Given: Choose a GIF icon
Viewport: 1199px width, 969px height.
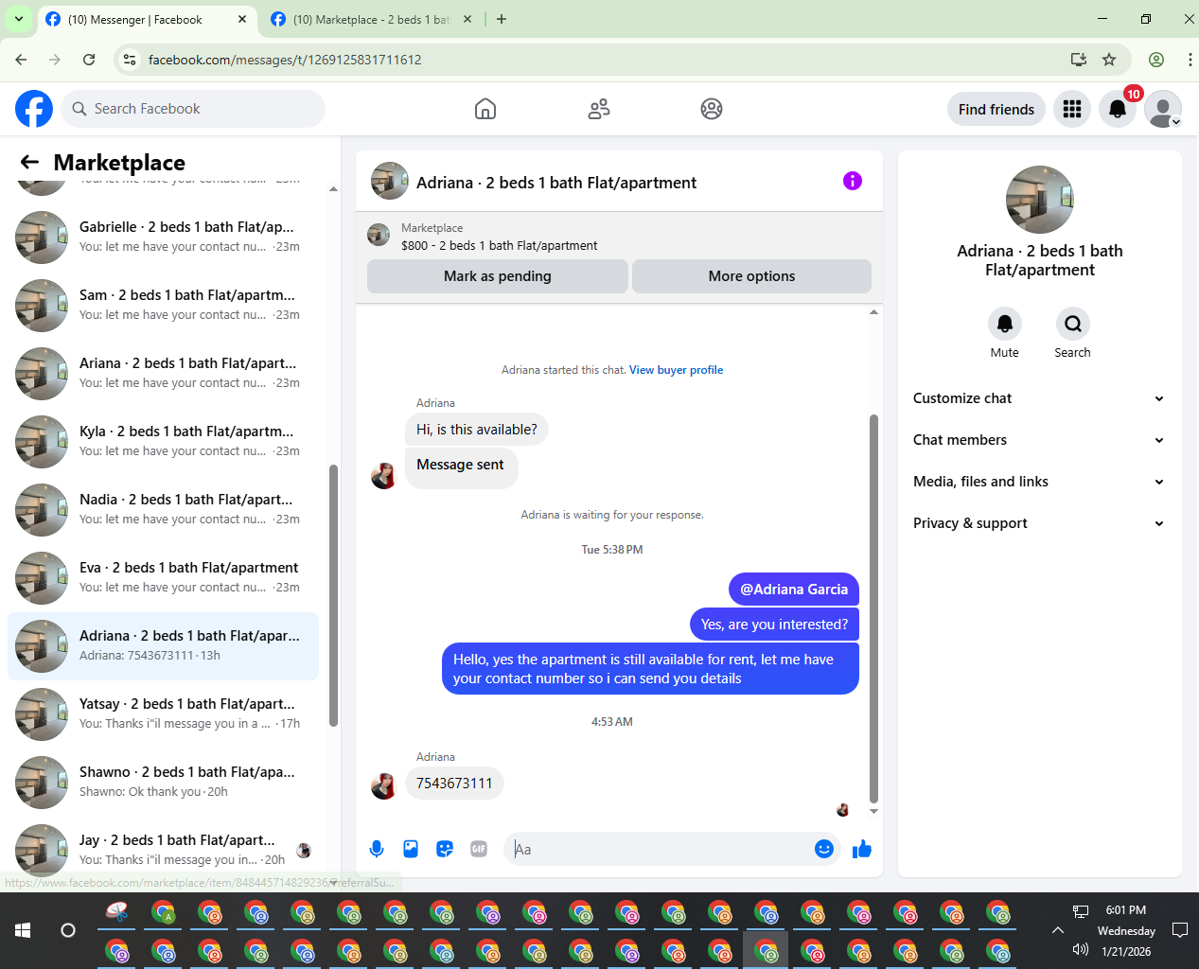Looking at the screenshot, I should [x=479, y=849].
